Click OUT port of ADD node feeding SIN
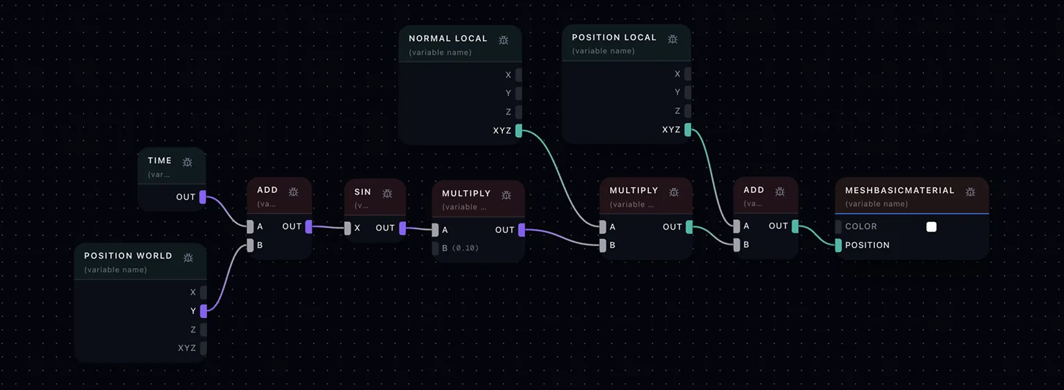Viewport: 1064px width, 390px height. 309,226
